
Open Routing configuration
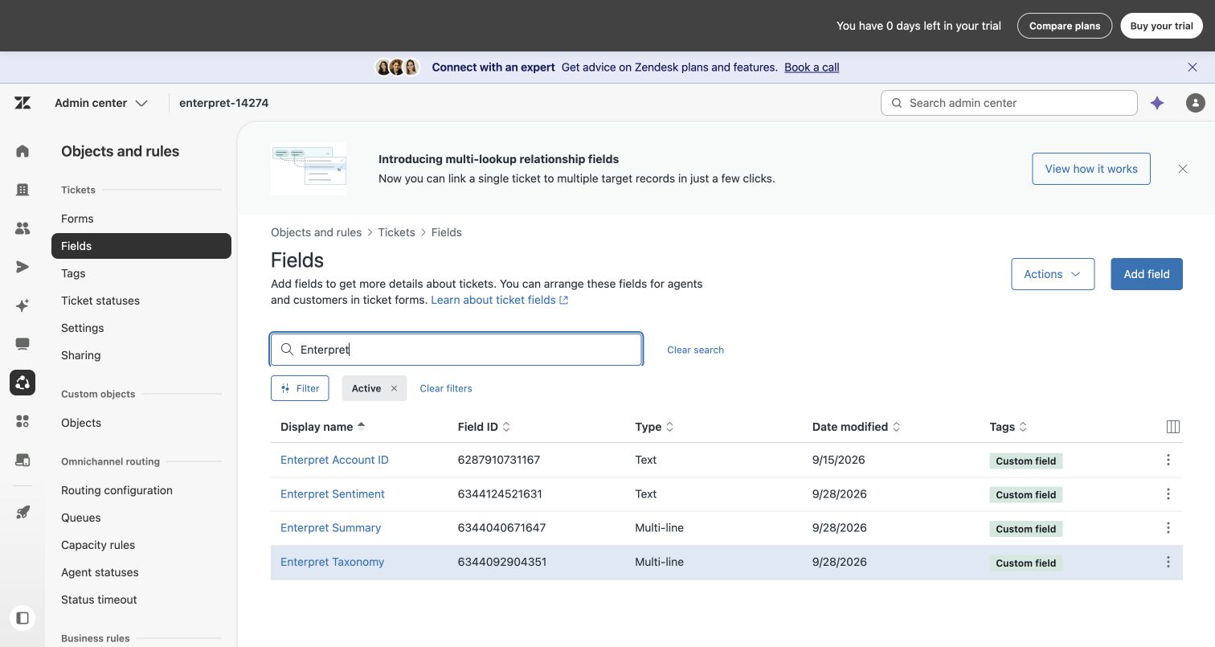[117, 490]
